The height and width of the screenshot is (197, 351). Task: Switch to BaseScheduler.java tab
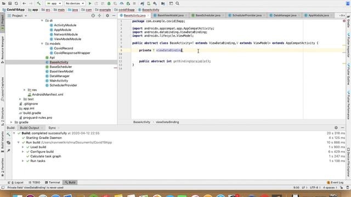(208, 15)
